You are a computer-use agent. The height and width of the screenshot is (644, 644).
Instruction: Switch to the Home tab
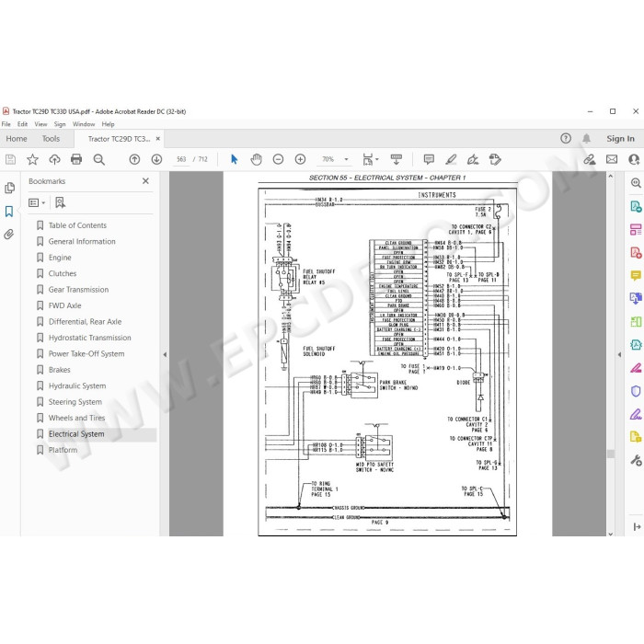click(17, 139)
